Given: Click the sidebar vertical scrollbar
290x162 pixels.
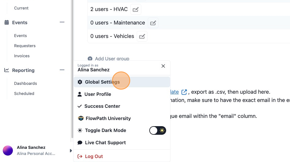Looking at the screenshot, I should [72, 69].
